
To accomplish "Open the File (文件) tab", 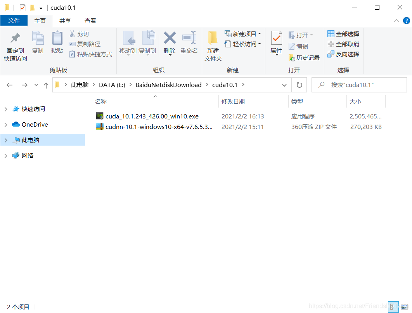I will pyautogui.click(x=14, y=21).
